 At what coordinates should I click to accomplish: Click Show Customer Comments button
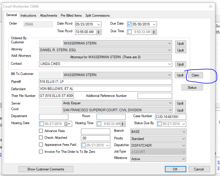click(46, 169)
